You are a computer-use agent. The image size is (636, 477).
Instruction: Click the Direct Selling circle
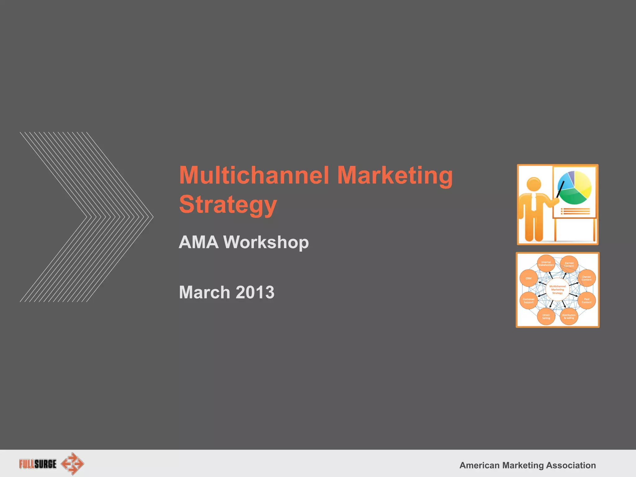click(x=546, y=316)
